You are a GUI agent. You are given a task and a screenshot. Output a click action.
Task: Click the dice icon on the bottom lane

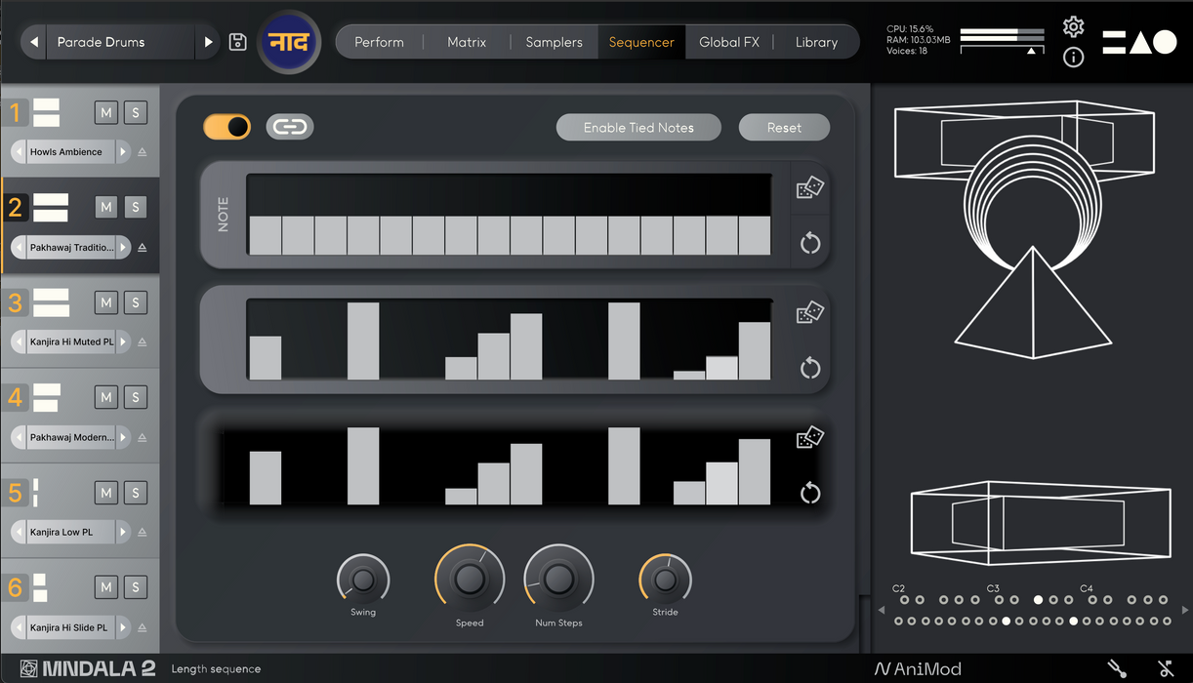click(809, 438)
